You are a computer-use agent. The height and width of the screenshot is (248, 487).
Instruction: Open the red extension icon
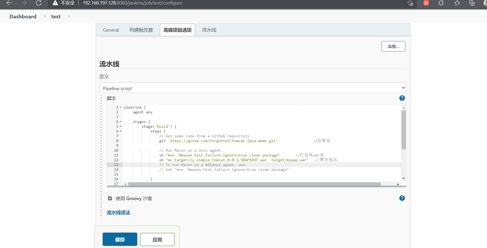coord(426,3)
